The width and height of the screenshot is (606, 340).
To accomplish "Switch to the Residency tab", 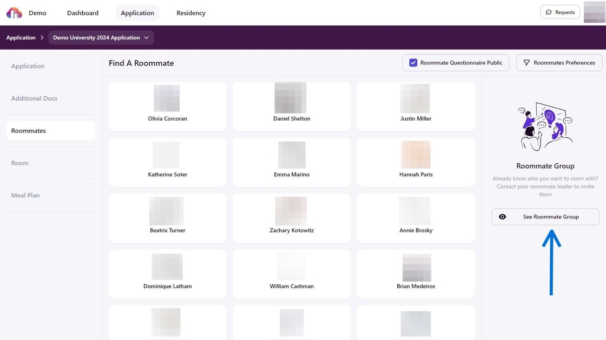I will pyautogui.click(x=191, y=13).
